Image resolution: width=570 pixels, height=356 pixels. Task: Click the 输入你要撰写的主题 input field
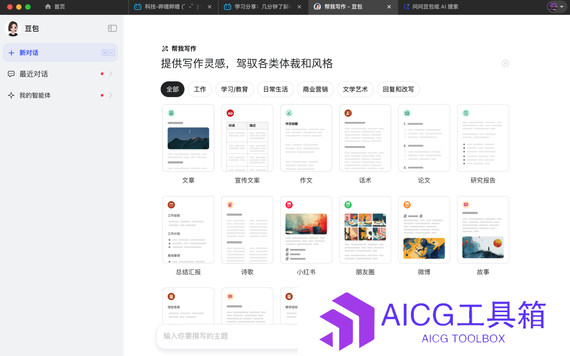coord(227,336)
